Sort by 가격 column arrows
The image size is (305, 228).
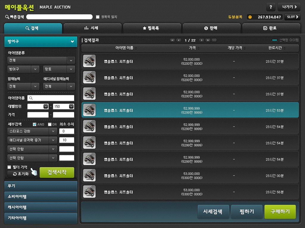[x=198, y=48]
